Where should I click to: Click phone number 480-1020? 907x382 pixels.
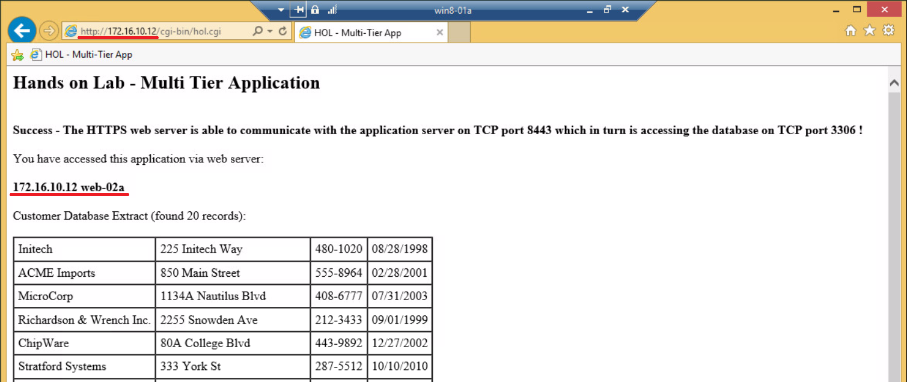click(339, 249)
